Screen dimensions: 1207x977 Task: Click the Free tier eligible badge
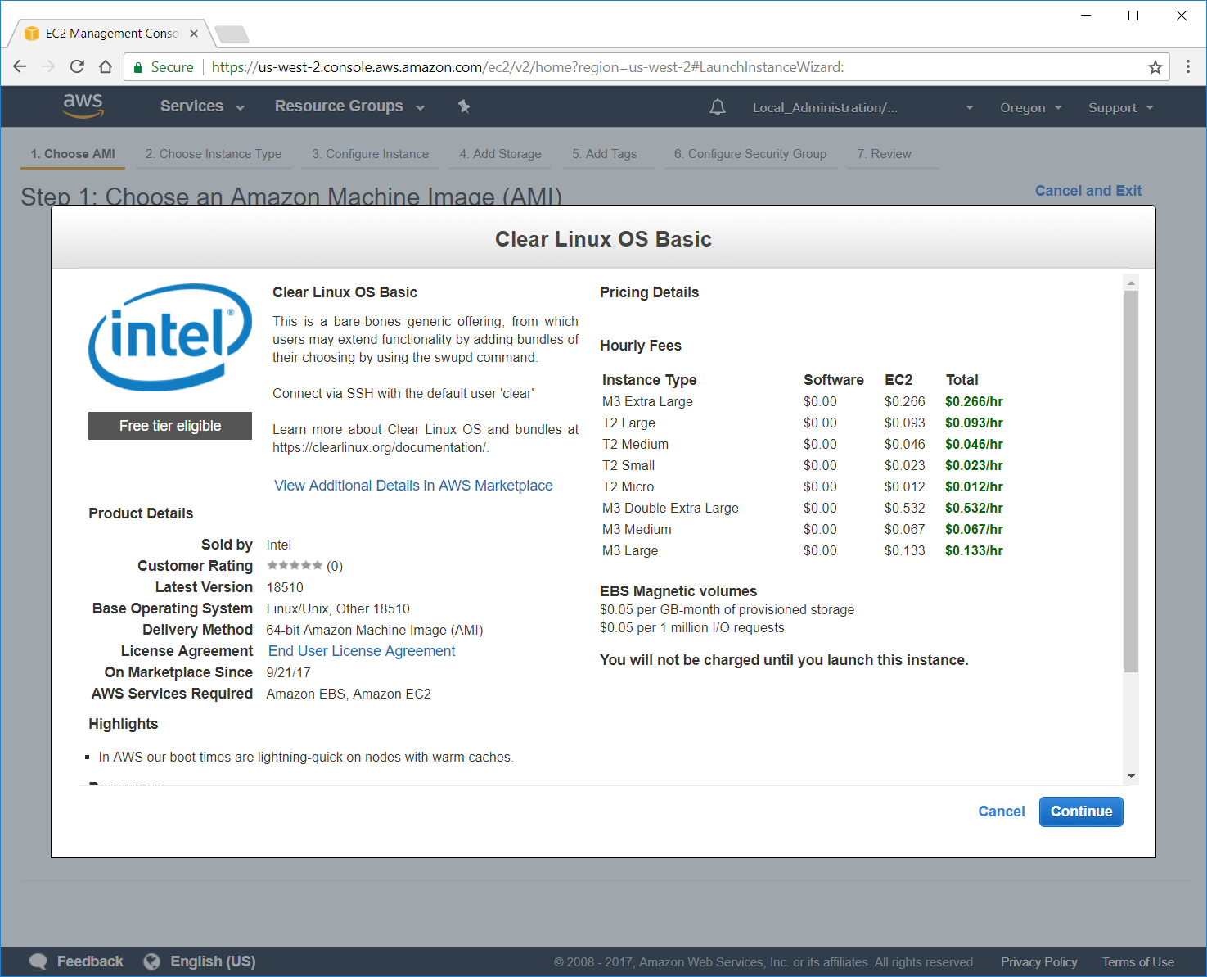pyautogui.click(x=170, y=426)
